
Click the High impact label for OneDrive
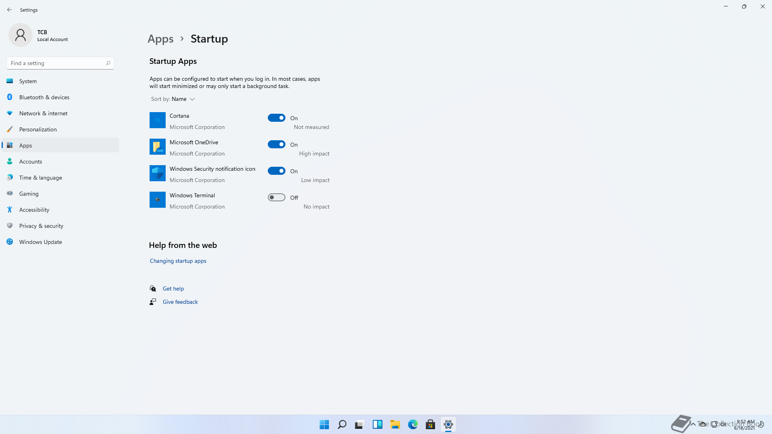pyautogui.click(x=314, y=154)
